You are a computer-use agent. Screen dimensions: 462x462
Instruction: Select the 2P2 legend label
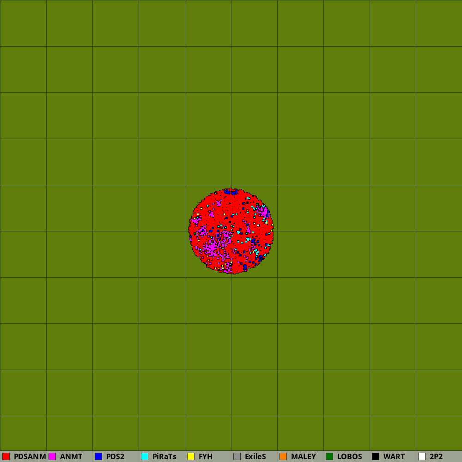436,456
